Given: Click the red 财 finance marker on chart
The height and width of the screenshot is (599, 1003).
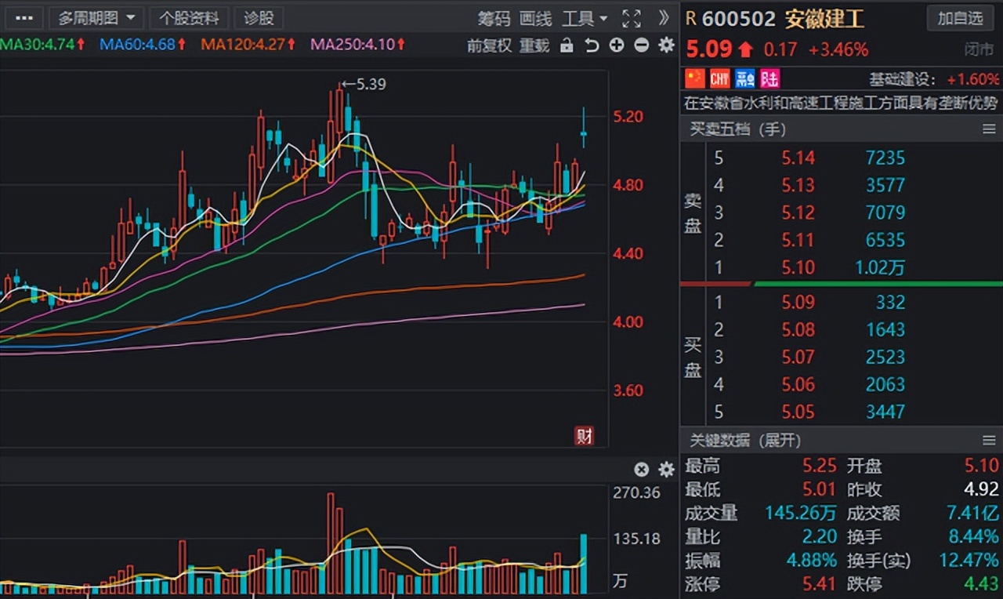Looking at the screenshot, I should (584, 437).
